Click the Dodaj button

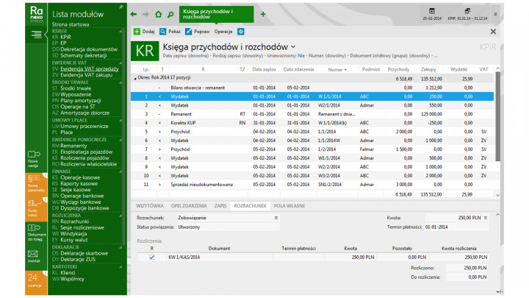pos(144,32)
